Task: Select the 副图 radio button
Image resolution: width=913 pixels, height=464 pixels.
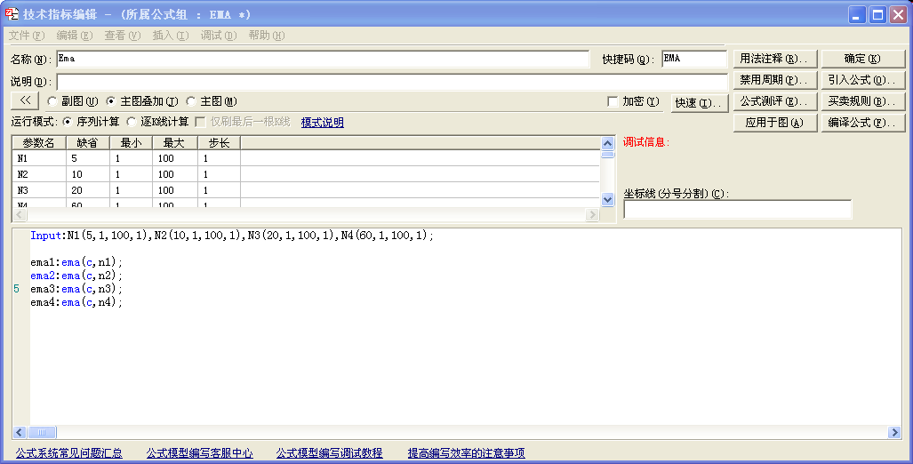Action: tap(52, 101)
